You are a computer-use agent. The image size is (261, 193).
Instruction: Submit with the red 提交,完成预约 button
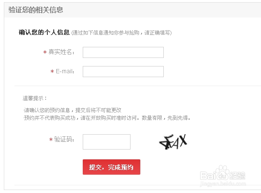pyautogui.click(x=111, y=167)
